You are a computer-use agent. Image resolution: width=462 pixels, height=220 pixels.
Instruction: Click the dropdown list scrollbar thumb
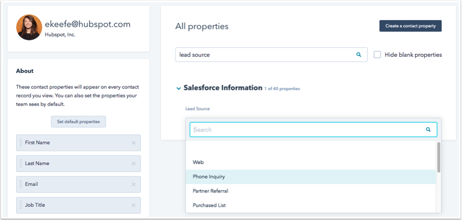(x=438, y=157)
